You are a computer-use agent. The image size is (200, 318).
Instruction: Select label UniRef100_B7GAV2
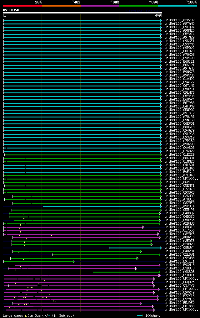[x=179, y=151]
